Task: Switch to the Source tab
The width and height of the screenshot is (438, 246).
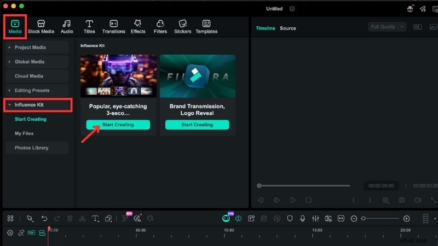Action: pos(288,28)
